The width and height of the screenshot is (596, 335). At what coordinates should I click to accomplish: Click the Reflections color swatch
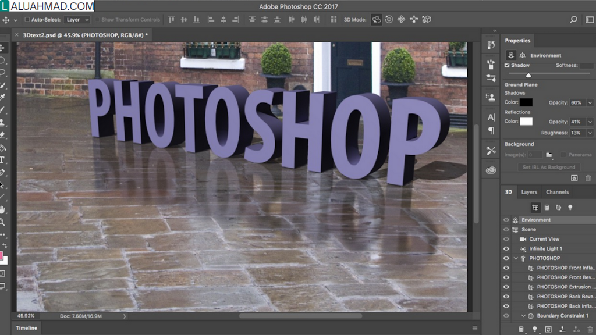pos(526,122)
